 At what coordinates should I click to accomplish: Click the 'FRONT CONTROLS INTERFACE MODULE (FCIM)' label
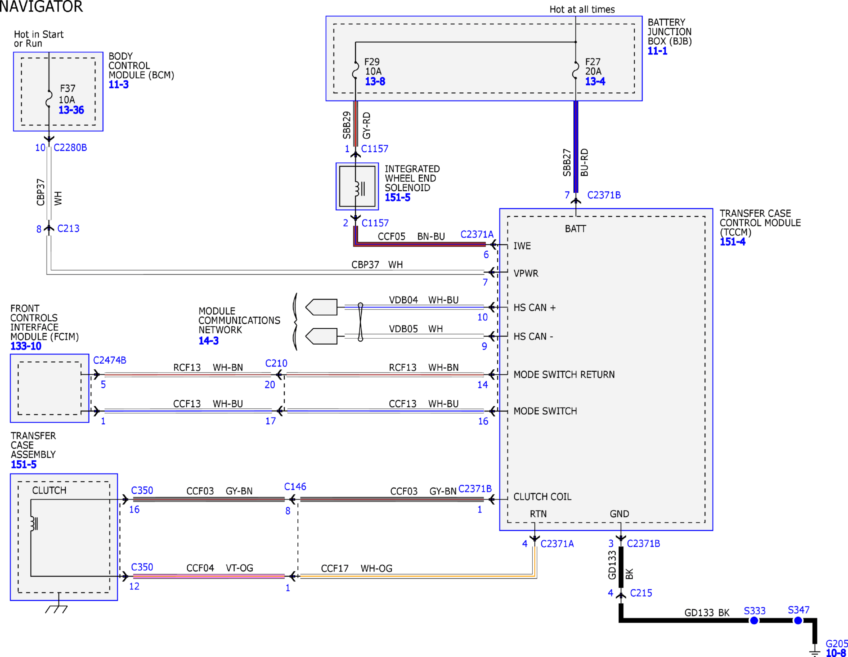(45, 323)
